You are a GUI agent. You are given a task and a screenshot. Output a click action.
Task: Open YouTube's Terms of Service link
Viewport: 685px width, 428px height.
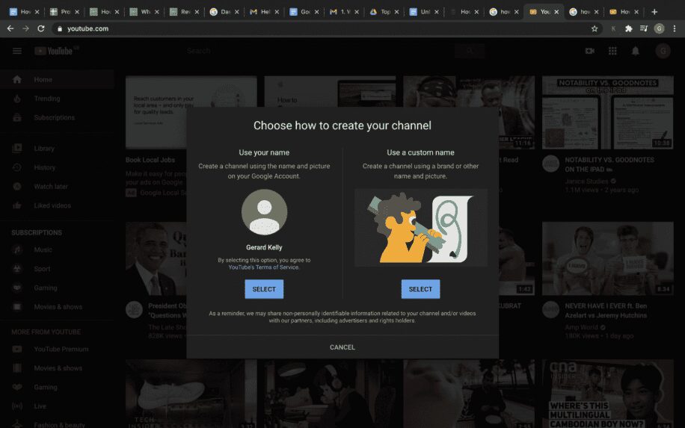tap(263, 267)
